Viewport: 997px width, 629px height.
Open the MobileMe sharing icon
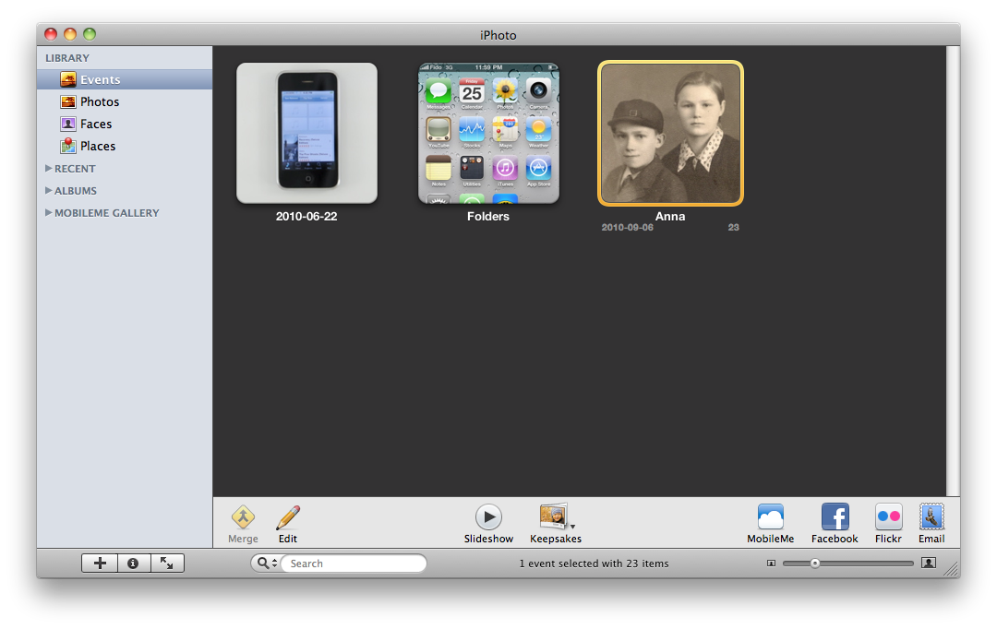point(770,517)
